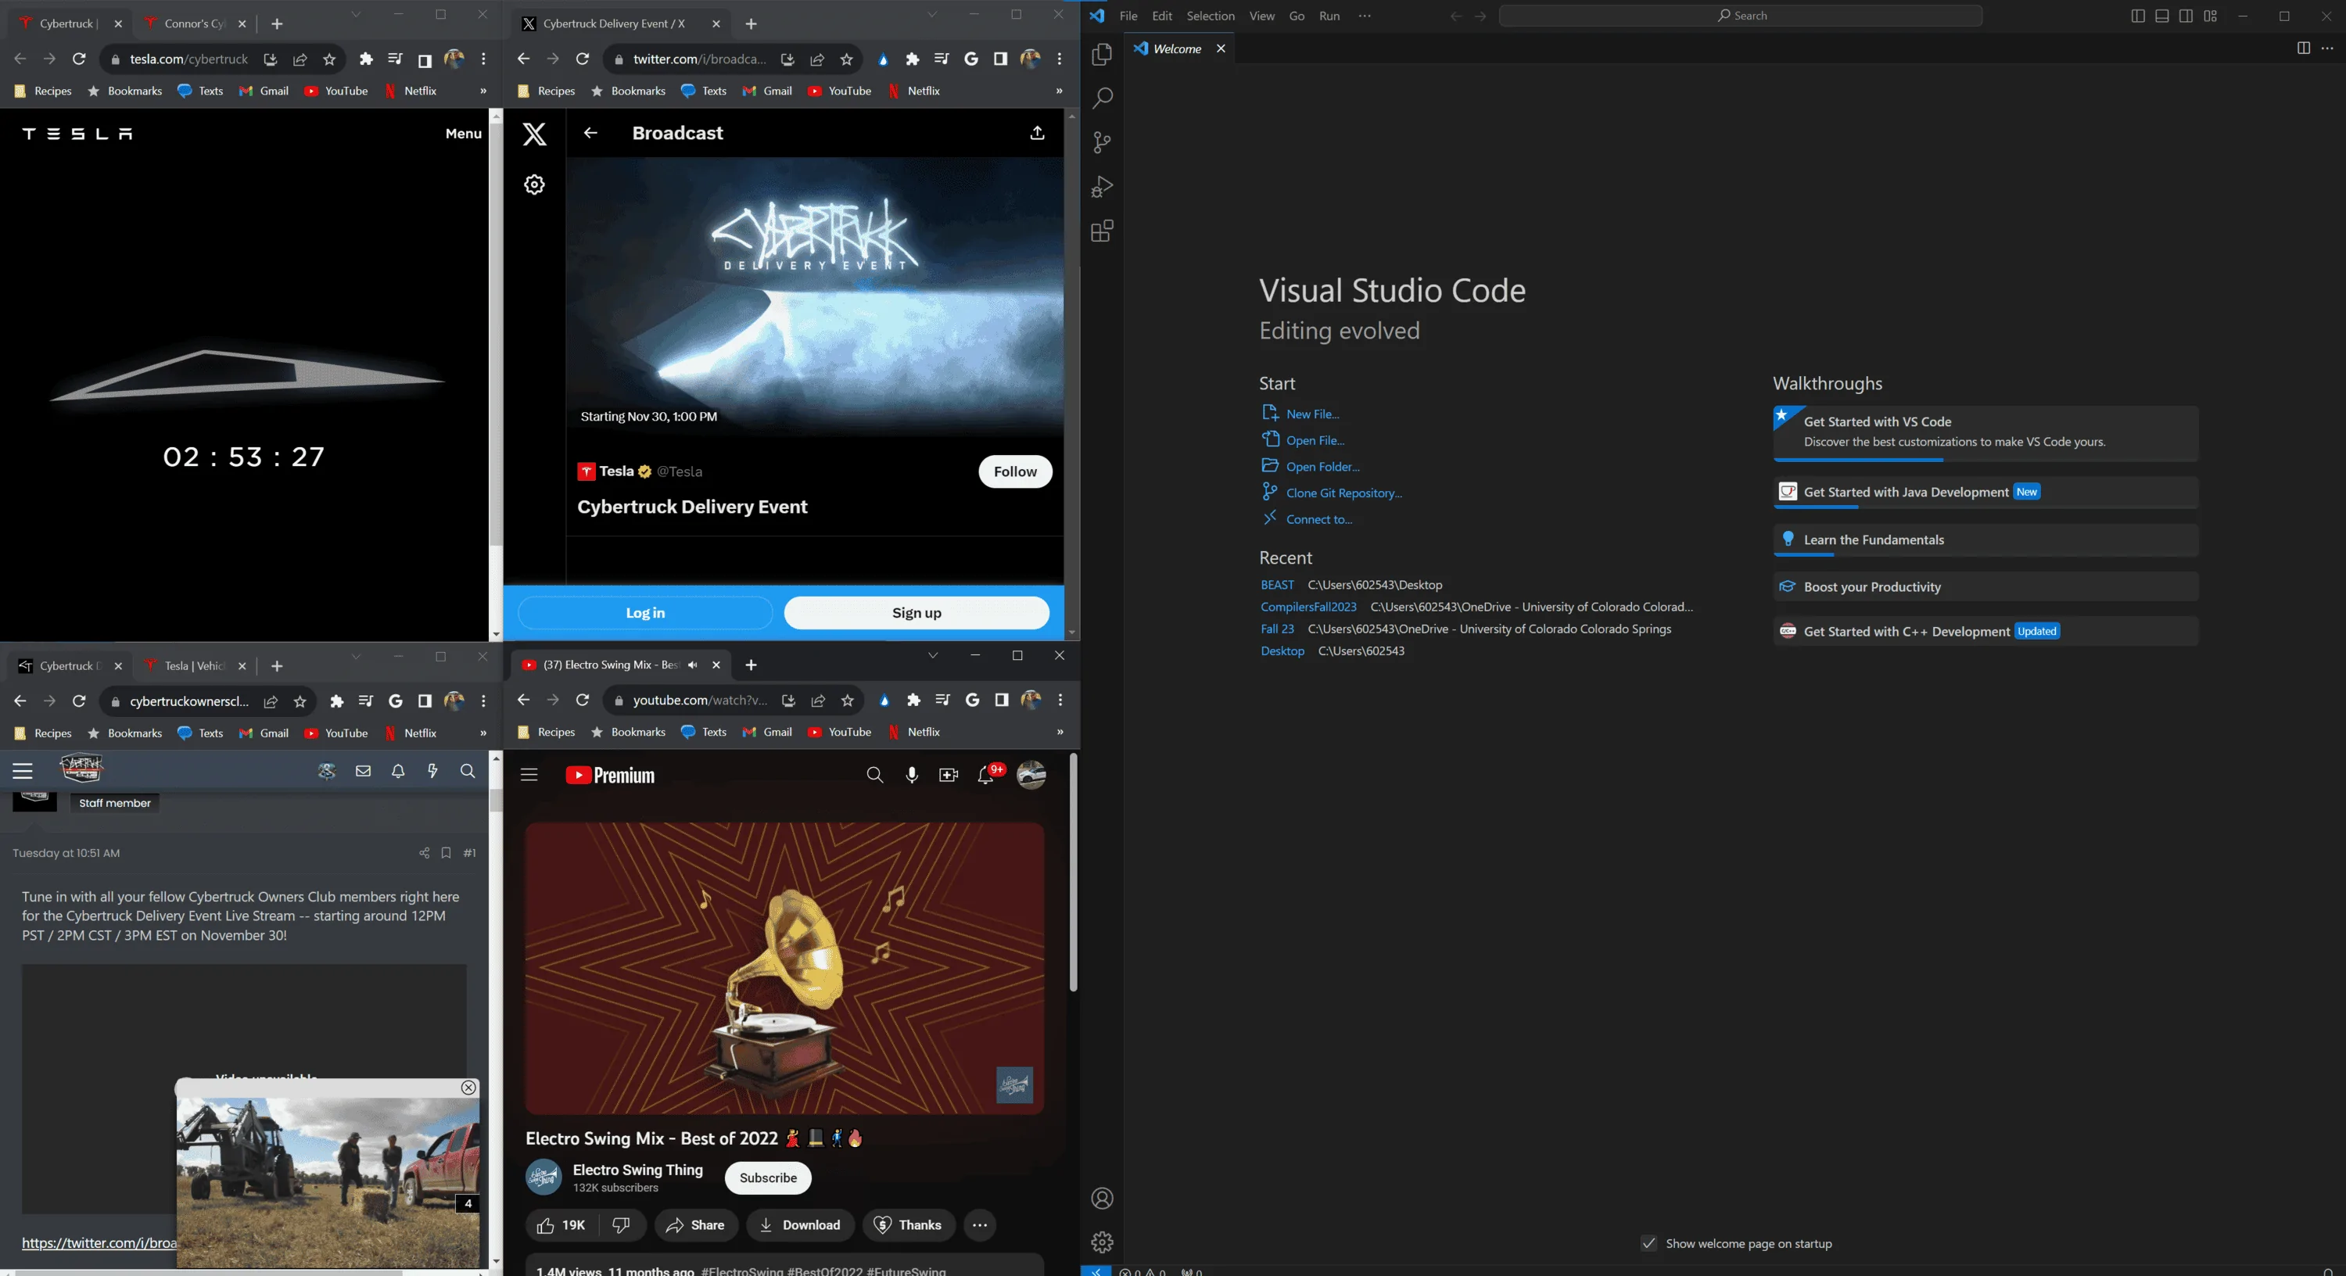Click the X logo on the Twitter broadcast page
This screenshot has width=2346, height=1276.
click(x=535, y=134)
